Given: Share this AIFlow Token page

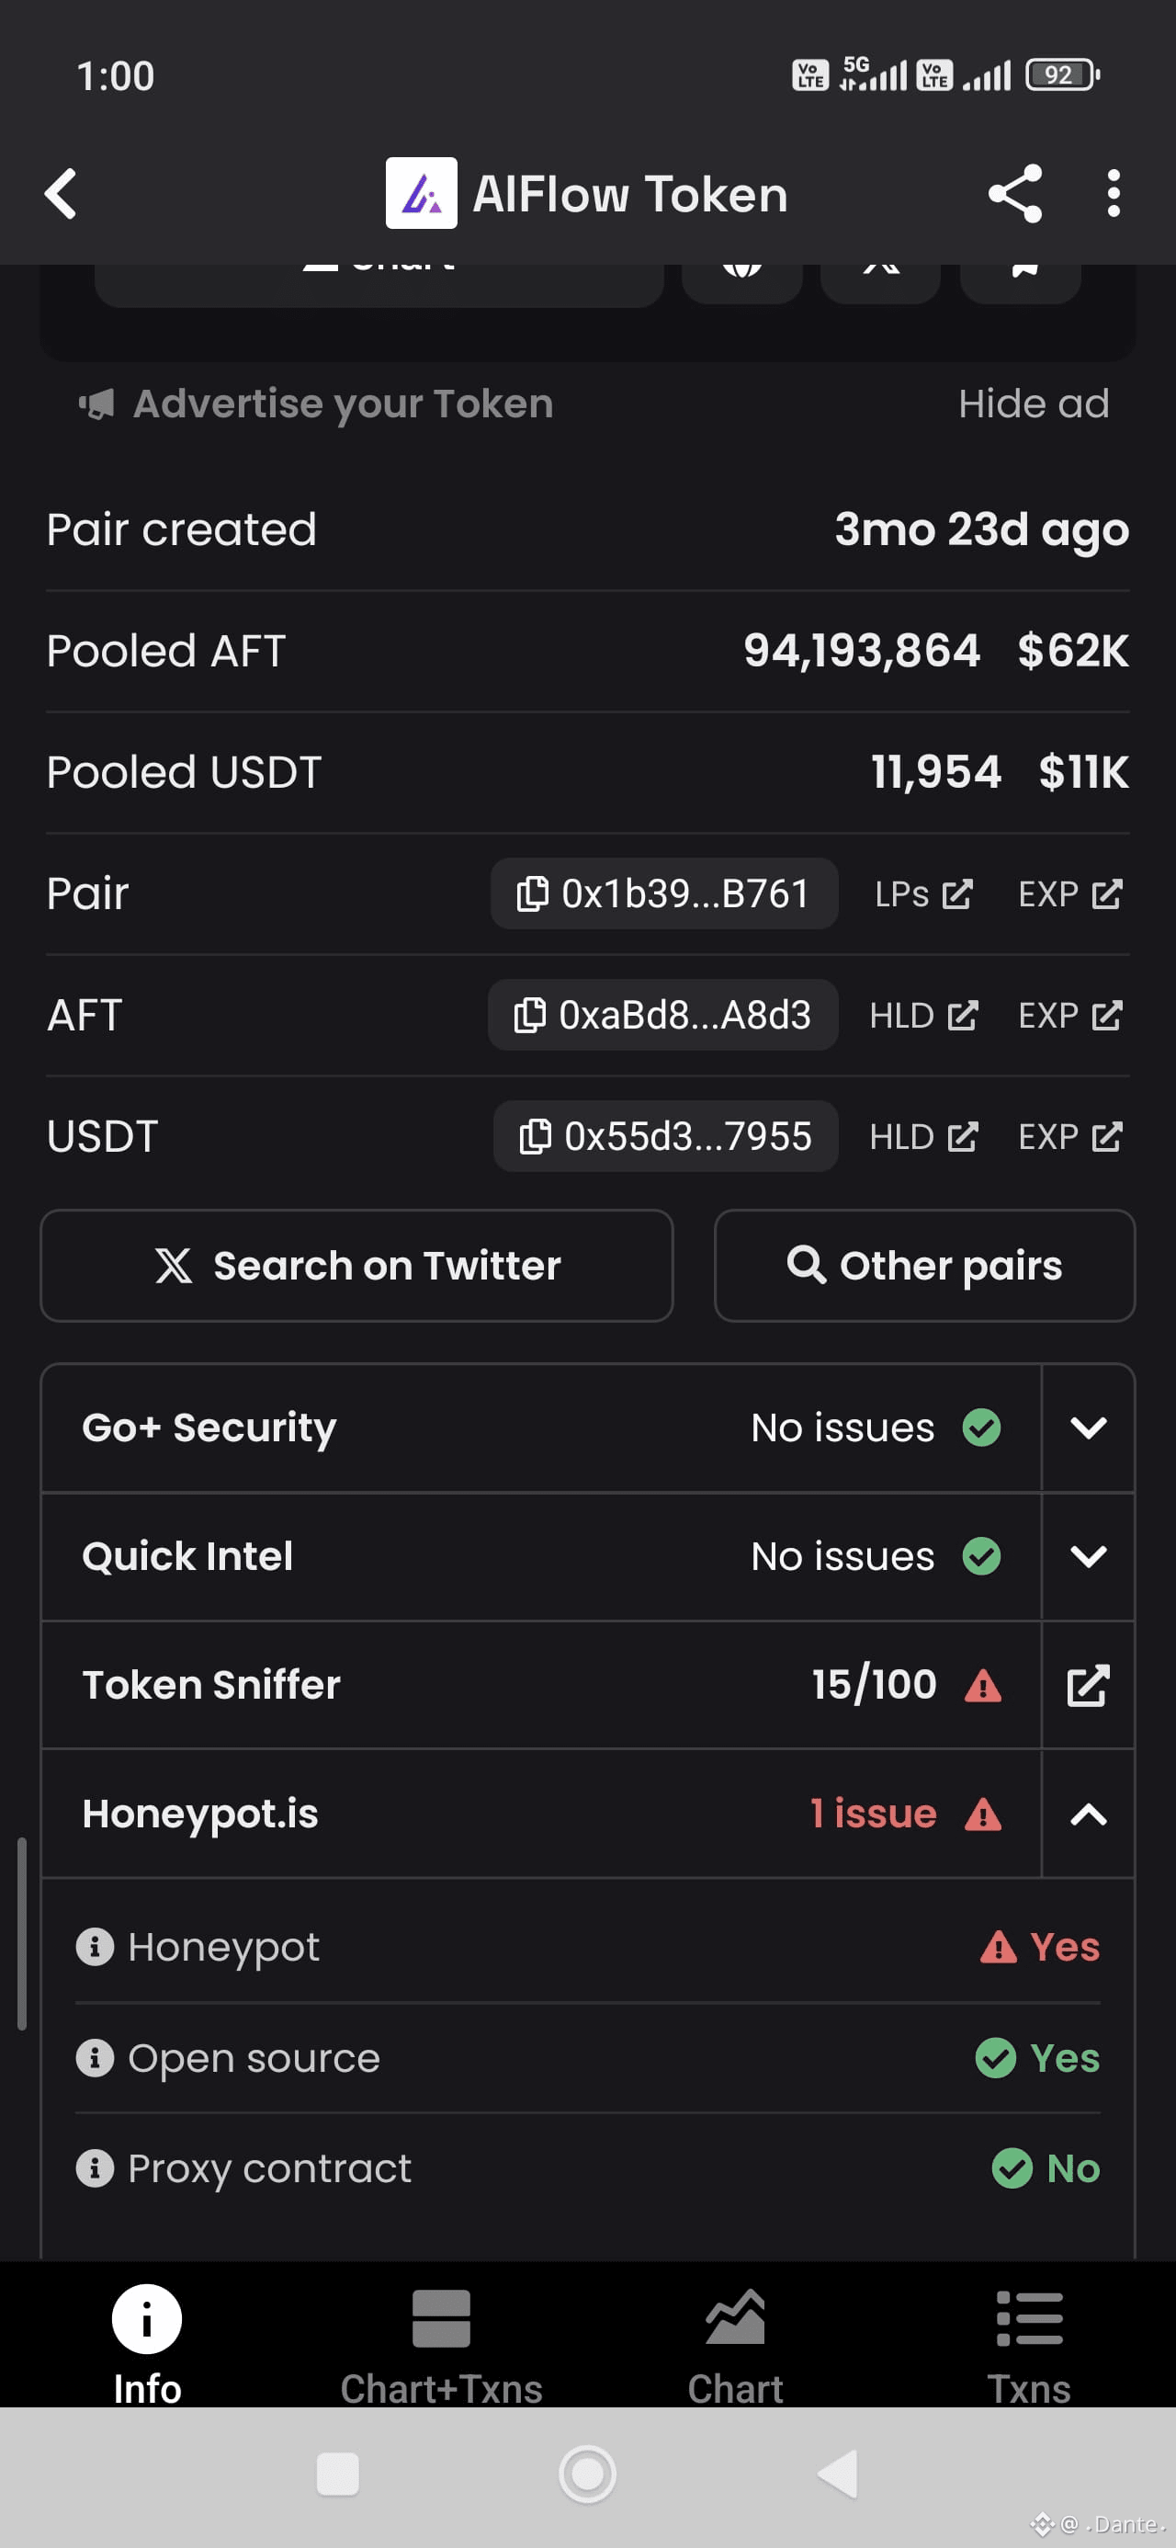Looking at the screenshot, I should (x=1015, y=194).
